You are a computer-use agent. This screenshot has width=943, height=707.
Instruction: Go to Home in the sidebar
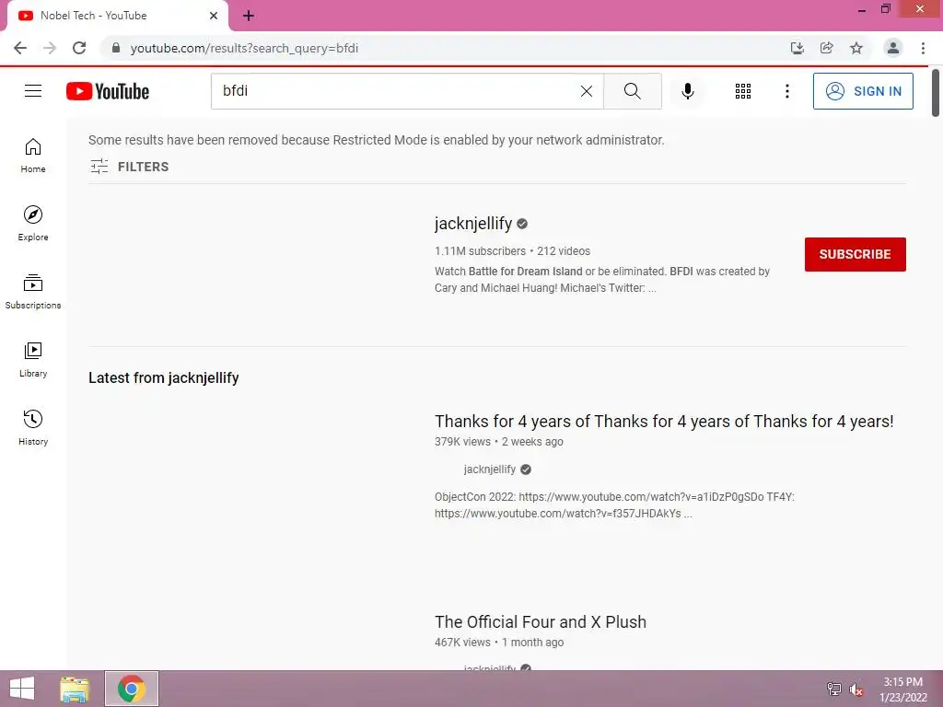tap(33, 155)
